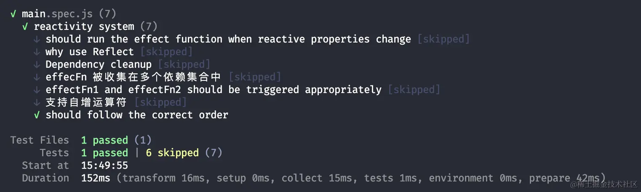Click the effectFn1 and effectFn2 test line
641x192 pixels.
214,90
